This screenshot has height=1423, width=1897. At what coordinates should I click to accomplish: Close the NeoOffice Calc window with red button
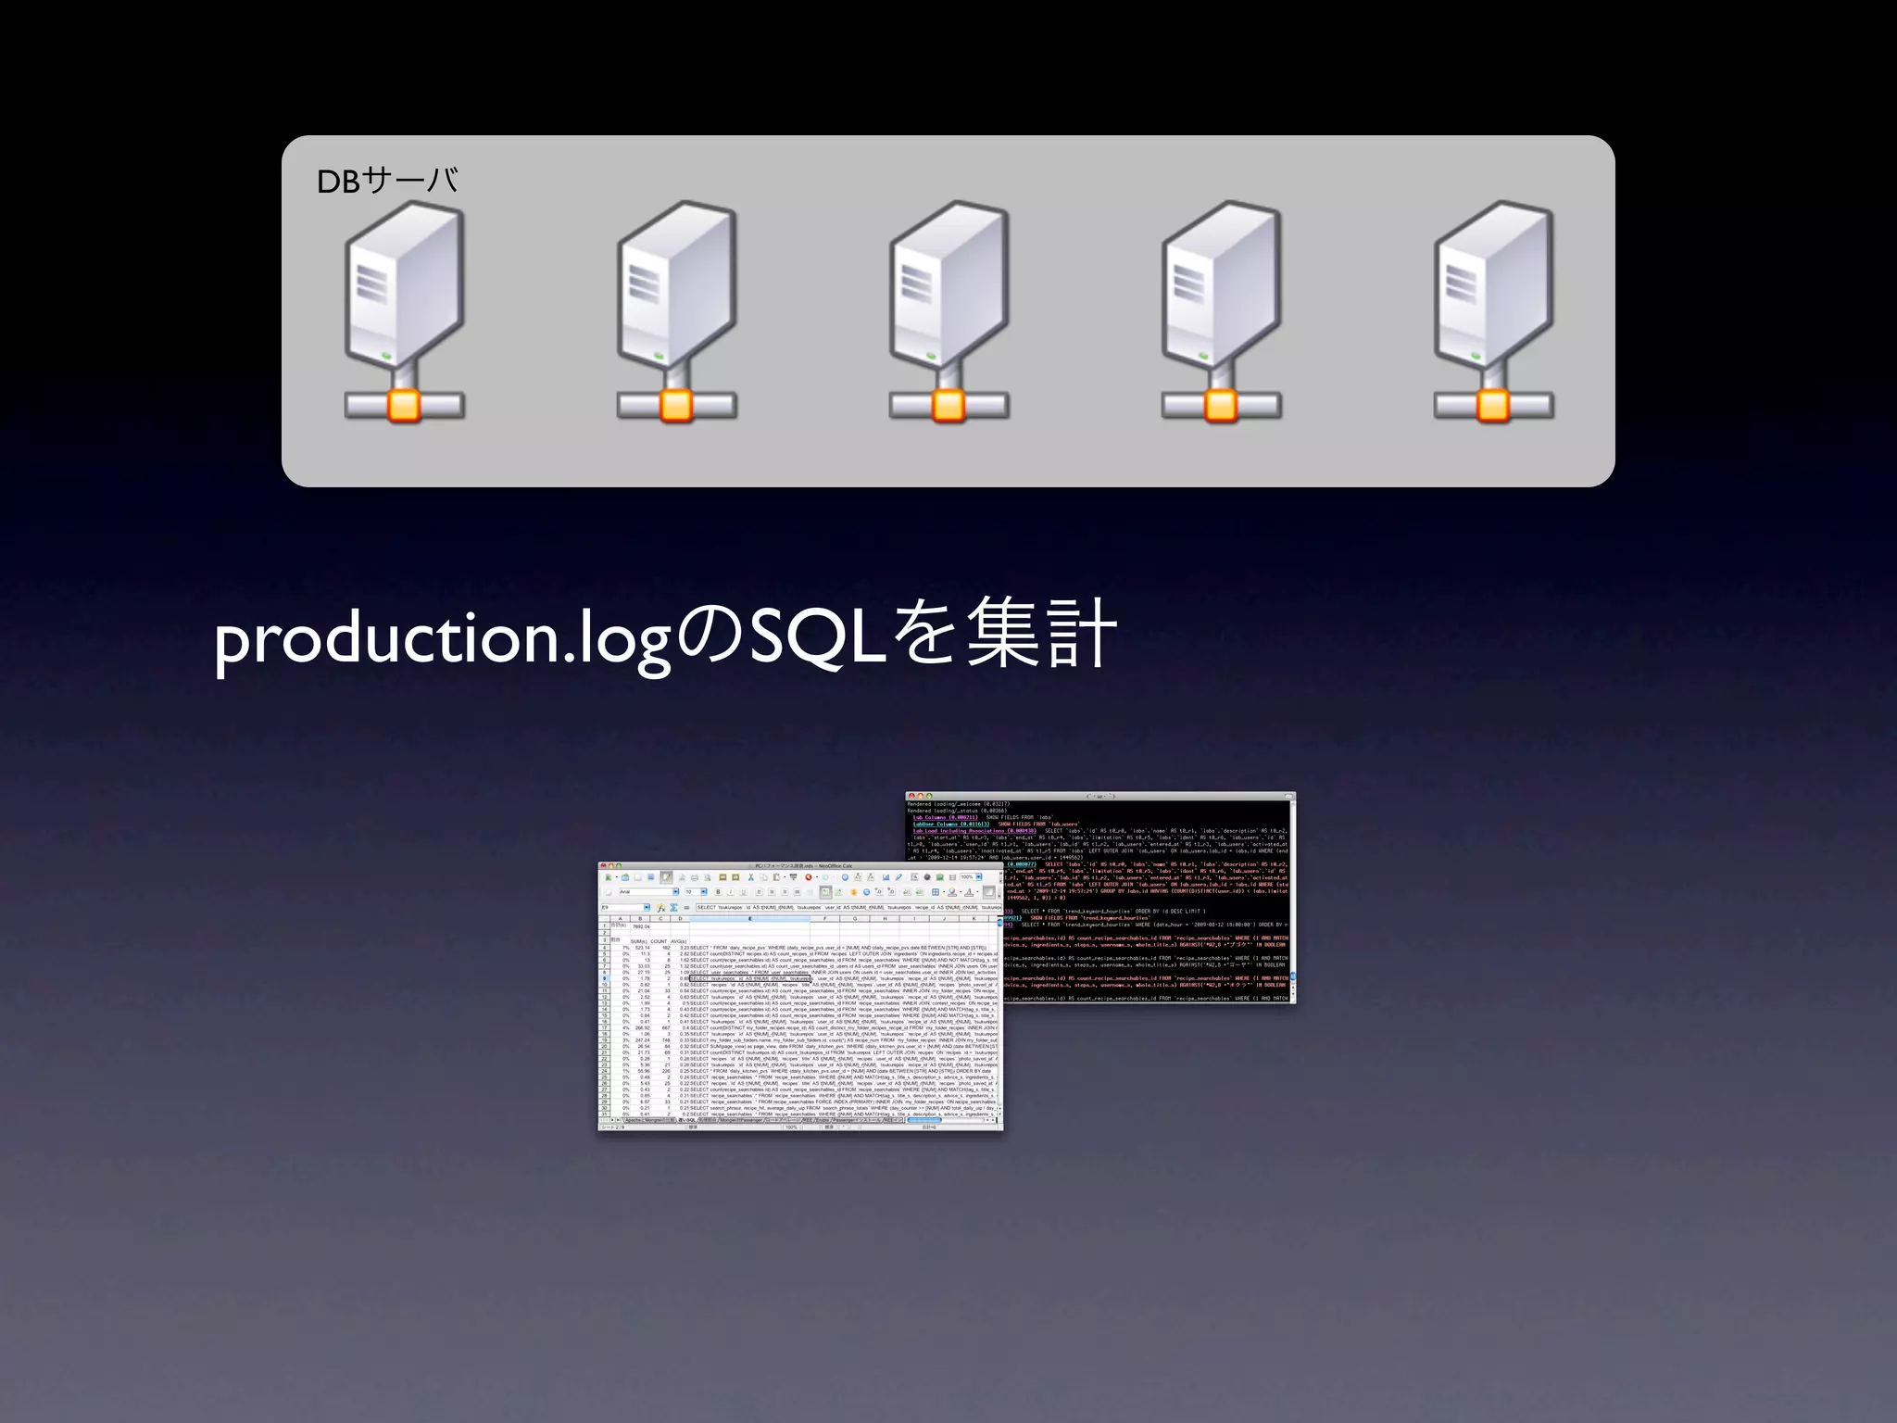tap(604, 866)
